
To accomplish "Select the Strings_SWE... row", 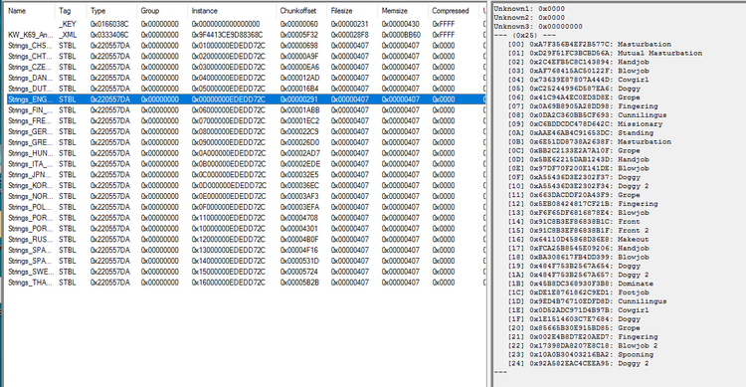I will (x=246, y=272).
